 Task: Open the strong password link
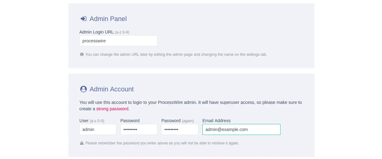coord(112,109)
